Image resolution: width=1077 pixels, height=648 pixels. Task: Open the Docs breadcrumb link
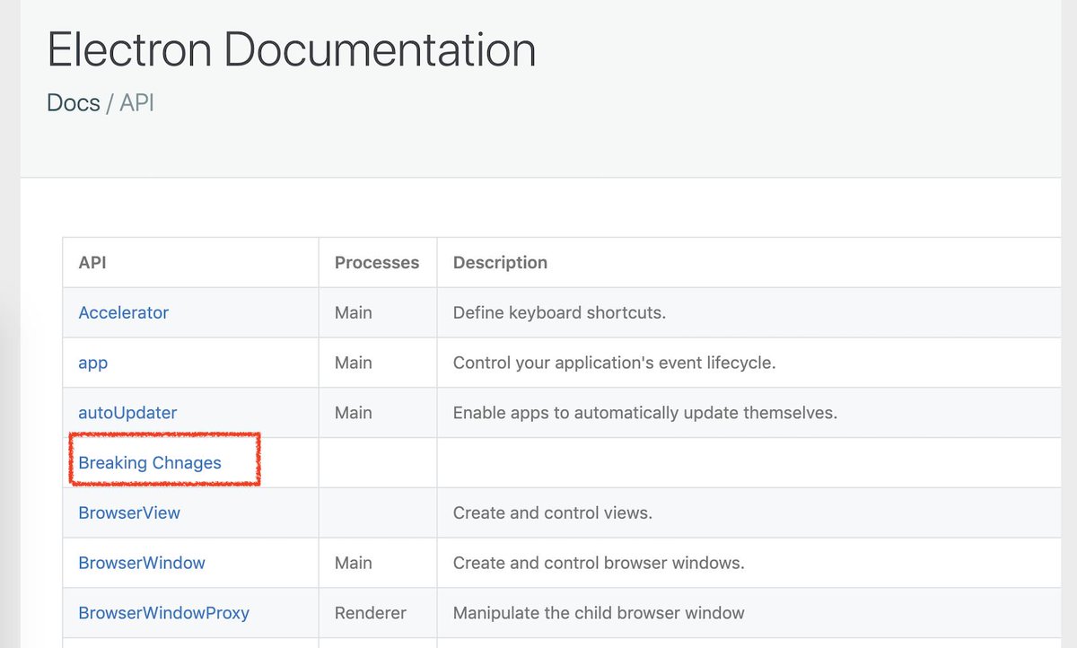pos(74,102)
